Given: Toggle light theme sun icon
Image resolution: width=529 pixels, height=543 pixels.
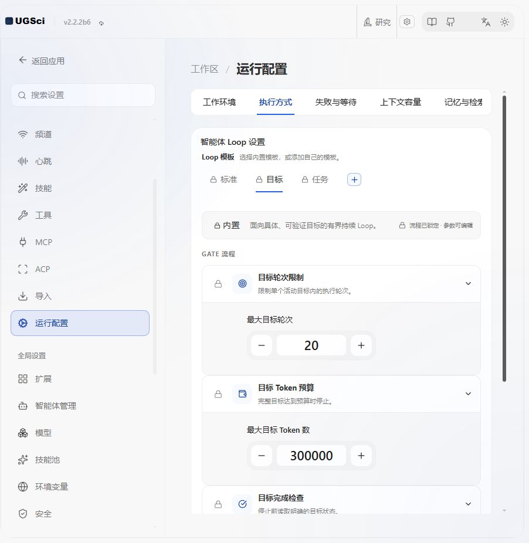Looking at the screenshot, I should point(504,22).
